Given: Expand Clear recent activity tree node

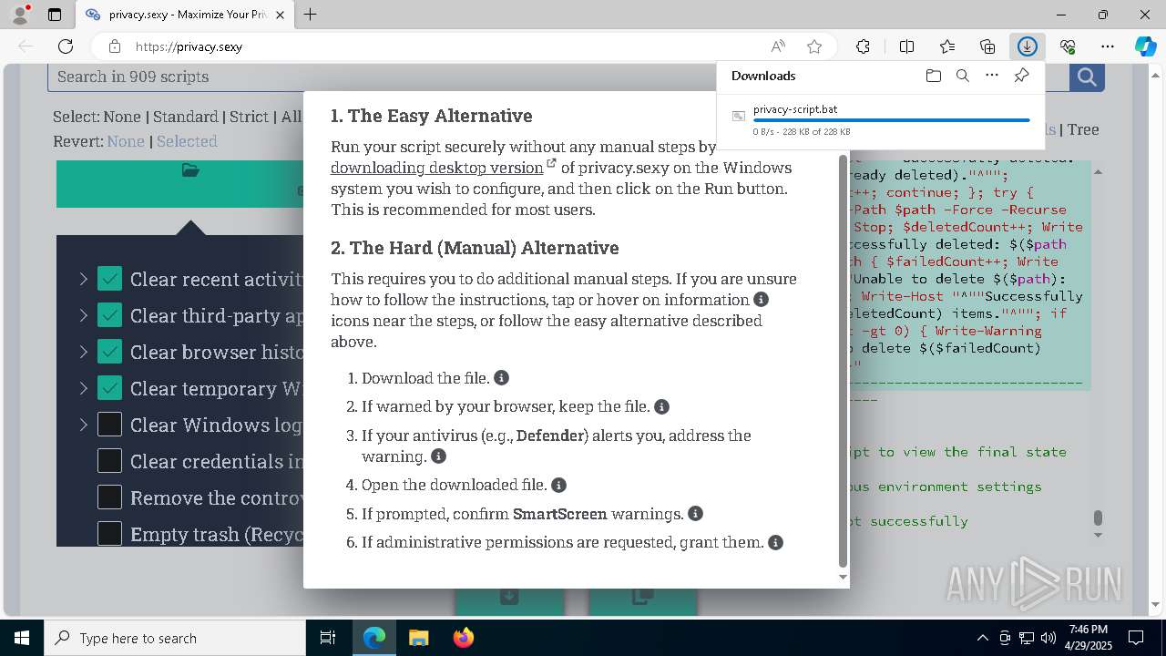Looking at the screenshot, I should (83, 279).
